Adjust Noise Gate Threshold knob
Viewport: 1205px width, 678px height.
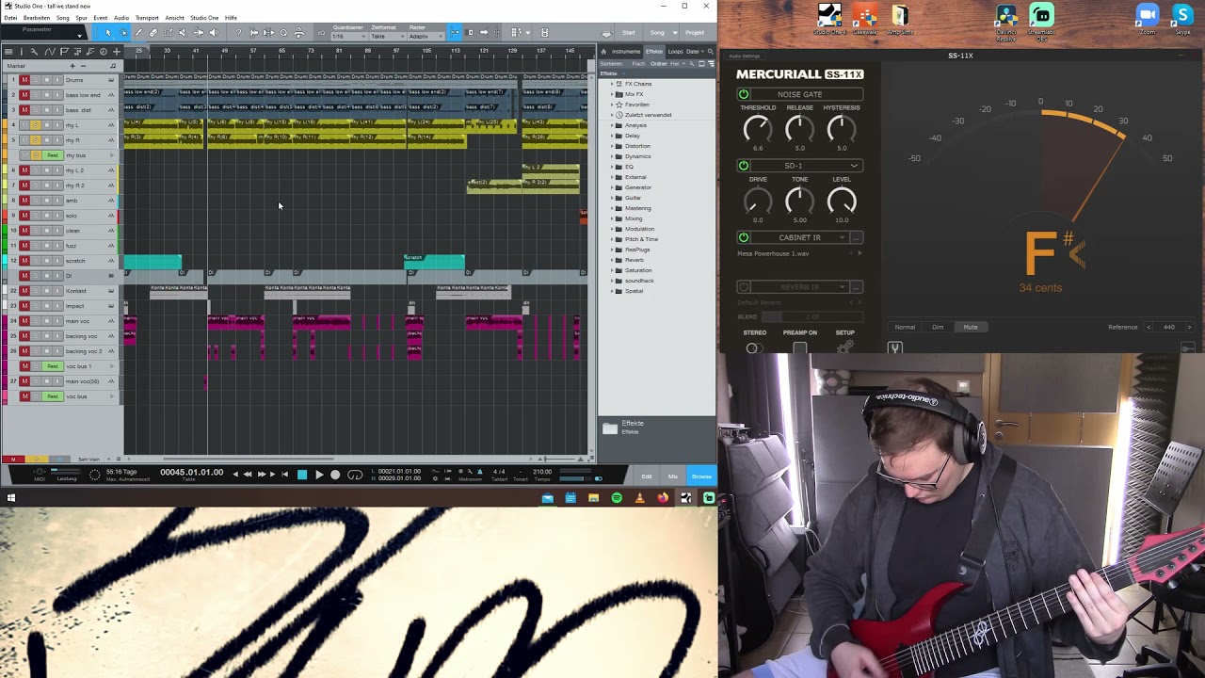[x=758, y=128]
